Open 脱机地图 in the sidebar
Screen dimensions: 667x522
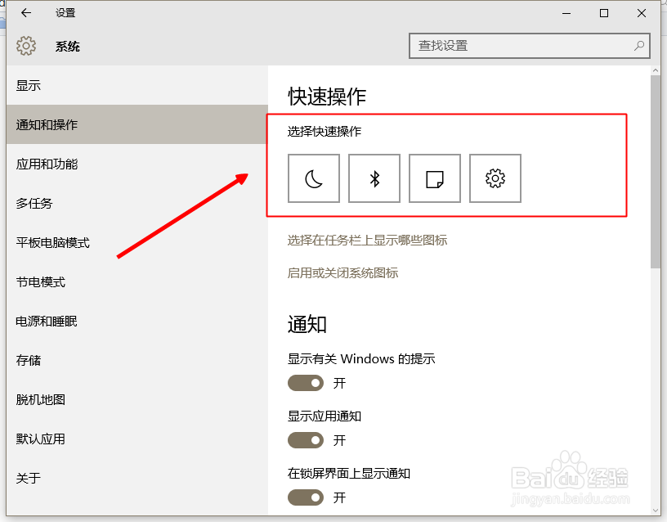(137, 399)
